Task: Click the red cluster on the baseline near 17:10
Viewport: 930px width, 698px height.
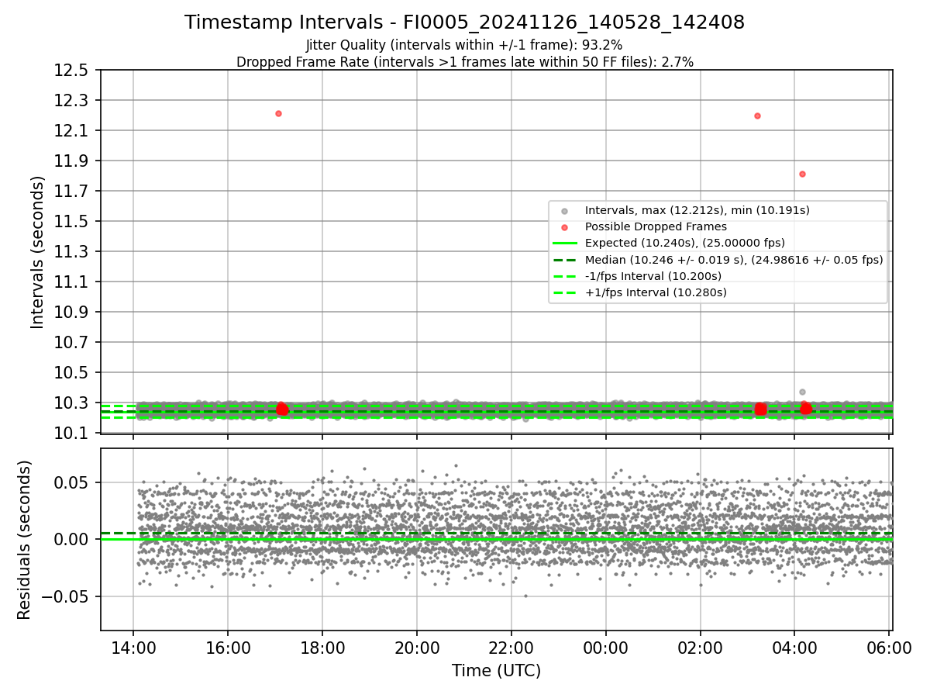Action: coord(282,409)
